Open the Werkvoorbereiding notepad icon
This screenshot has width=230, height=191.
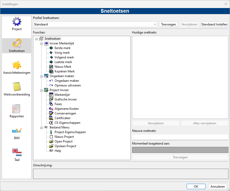coord(17,87)
